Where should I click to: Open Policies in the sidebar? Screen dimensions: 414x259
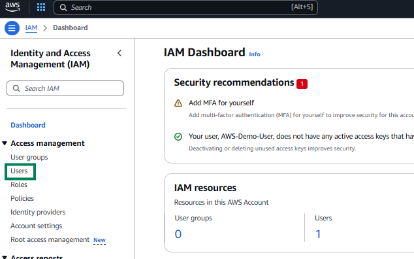tap(22, 198)
